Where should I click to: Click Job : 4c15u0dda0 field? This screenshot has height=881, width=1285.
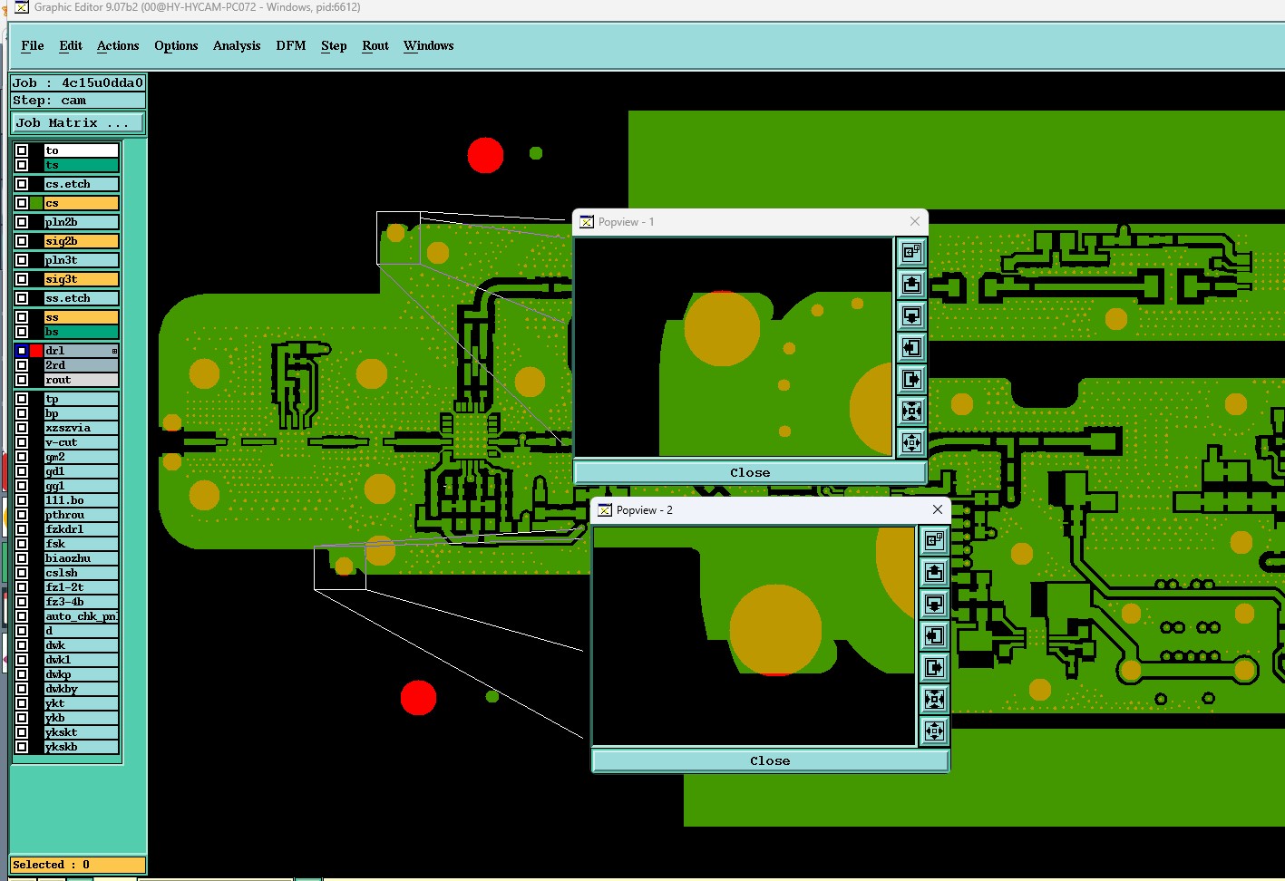tap(78, 82)
